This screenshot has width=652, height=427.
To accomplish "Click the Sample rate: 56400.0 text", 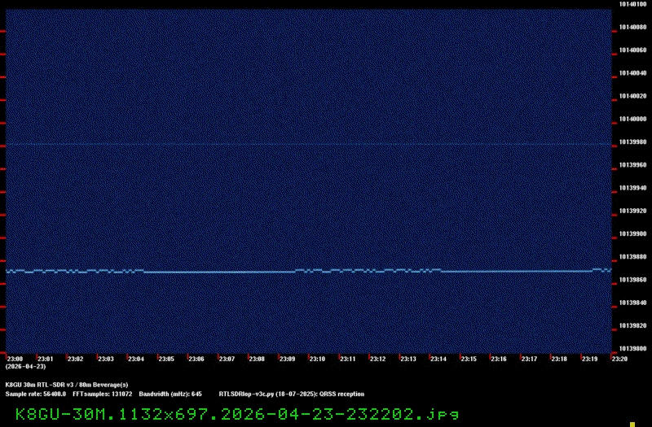I will pos(35,394).
